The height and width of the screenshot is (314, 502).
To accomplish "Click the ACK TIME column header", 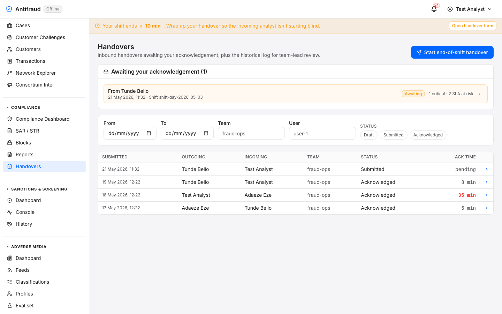I will coord(465,157).
